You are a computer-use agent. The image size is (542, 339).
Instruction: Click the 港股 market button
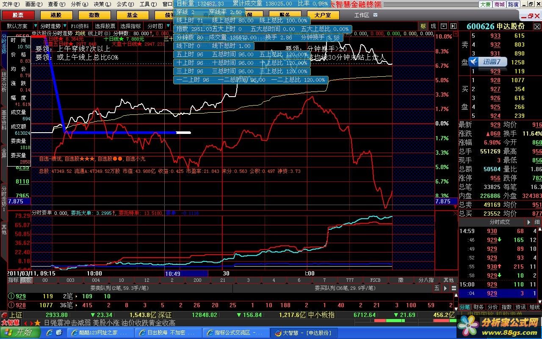point(56,15)
